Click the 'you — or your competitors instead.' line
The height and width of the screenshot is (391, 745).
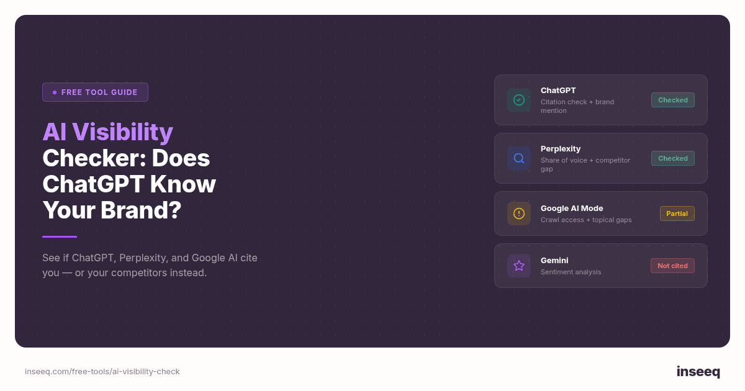pos(124,272)
